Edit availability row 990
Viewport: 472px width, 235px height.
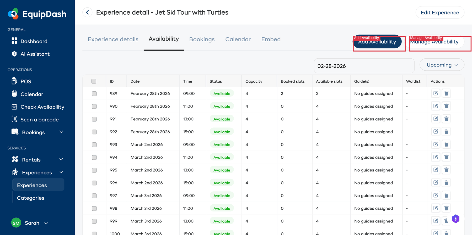436,106
